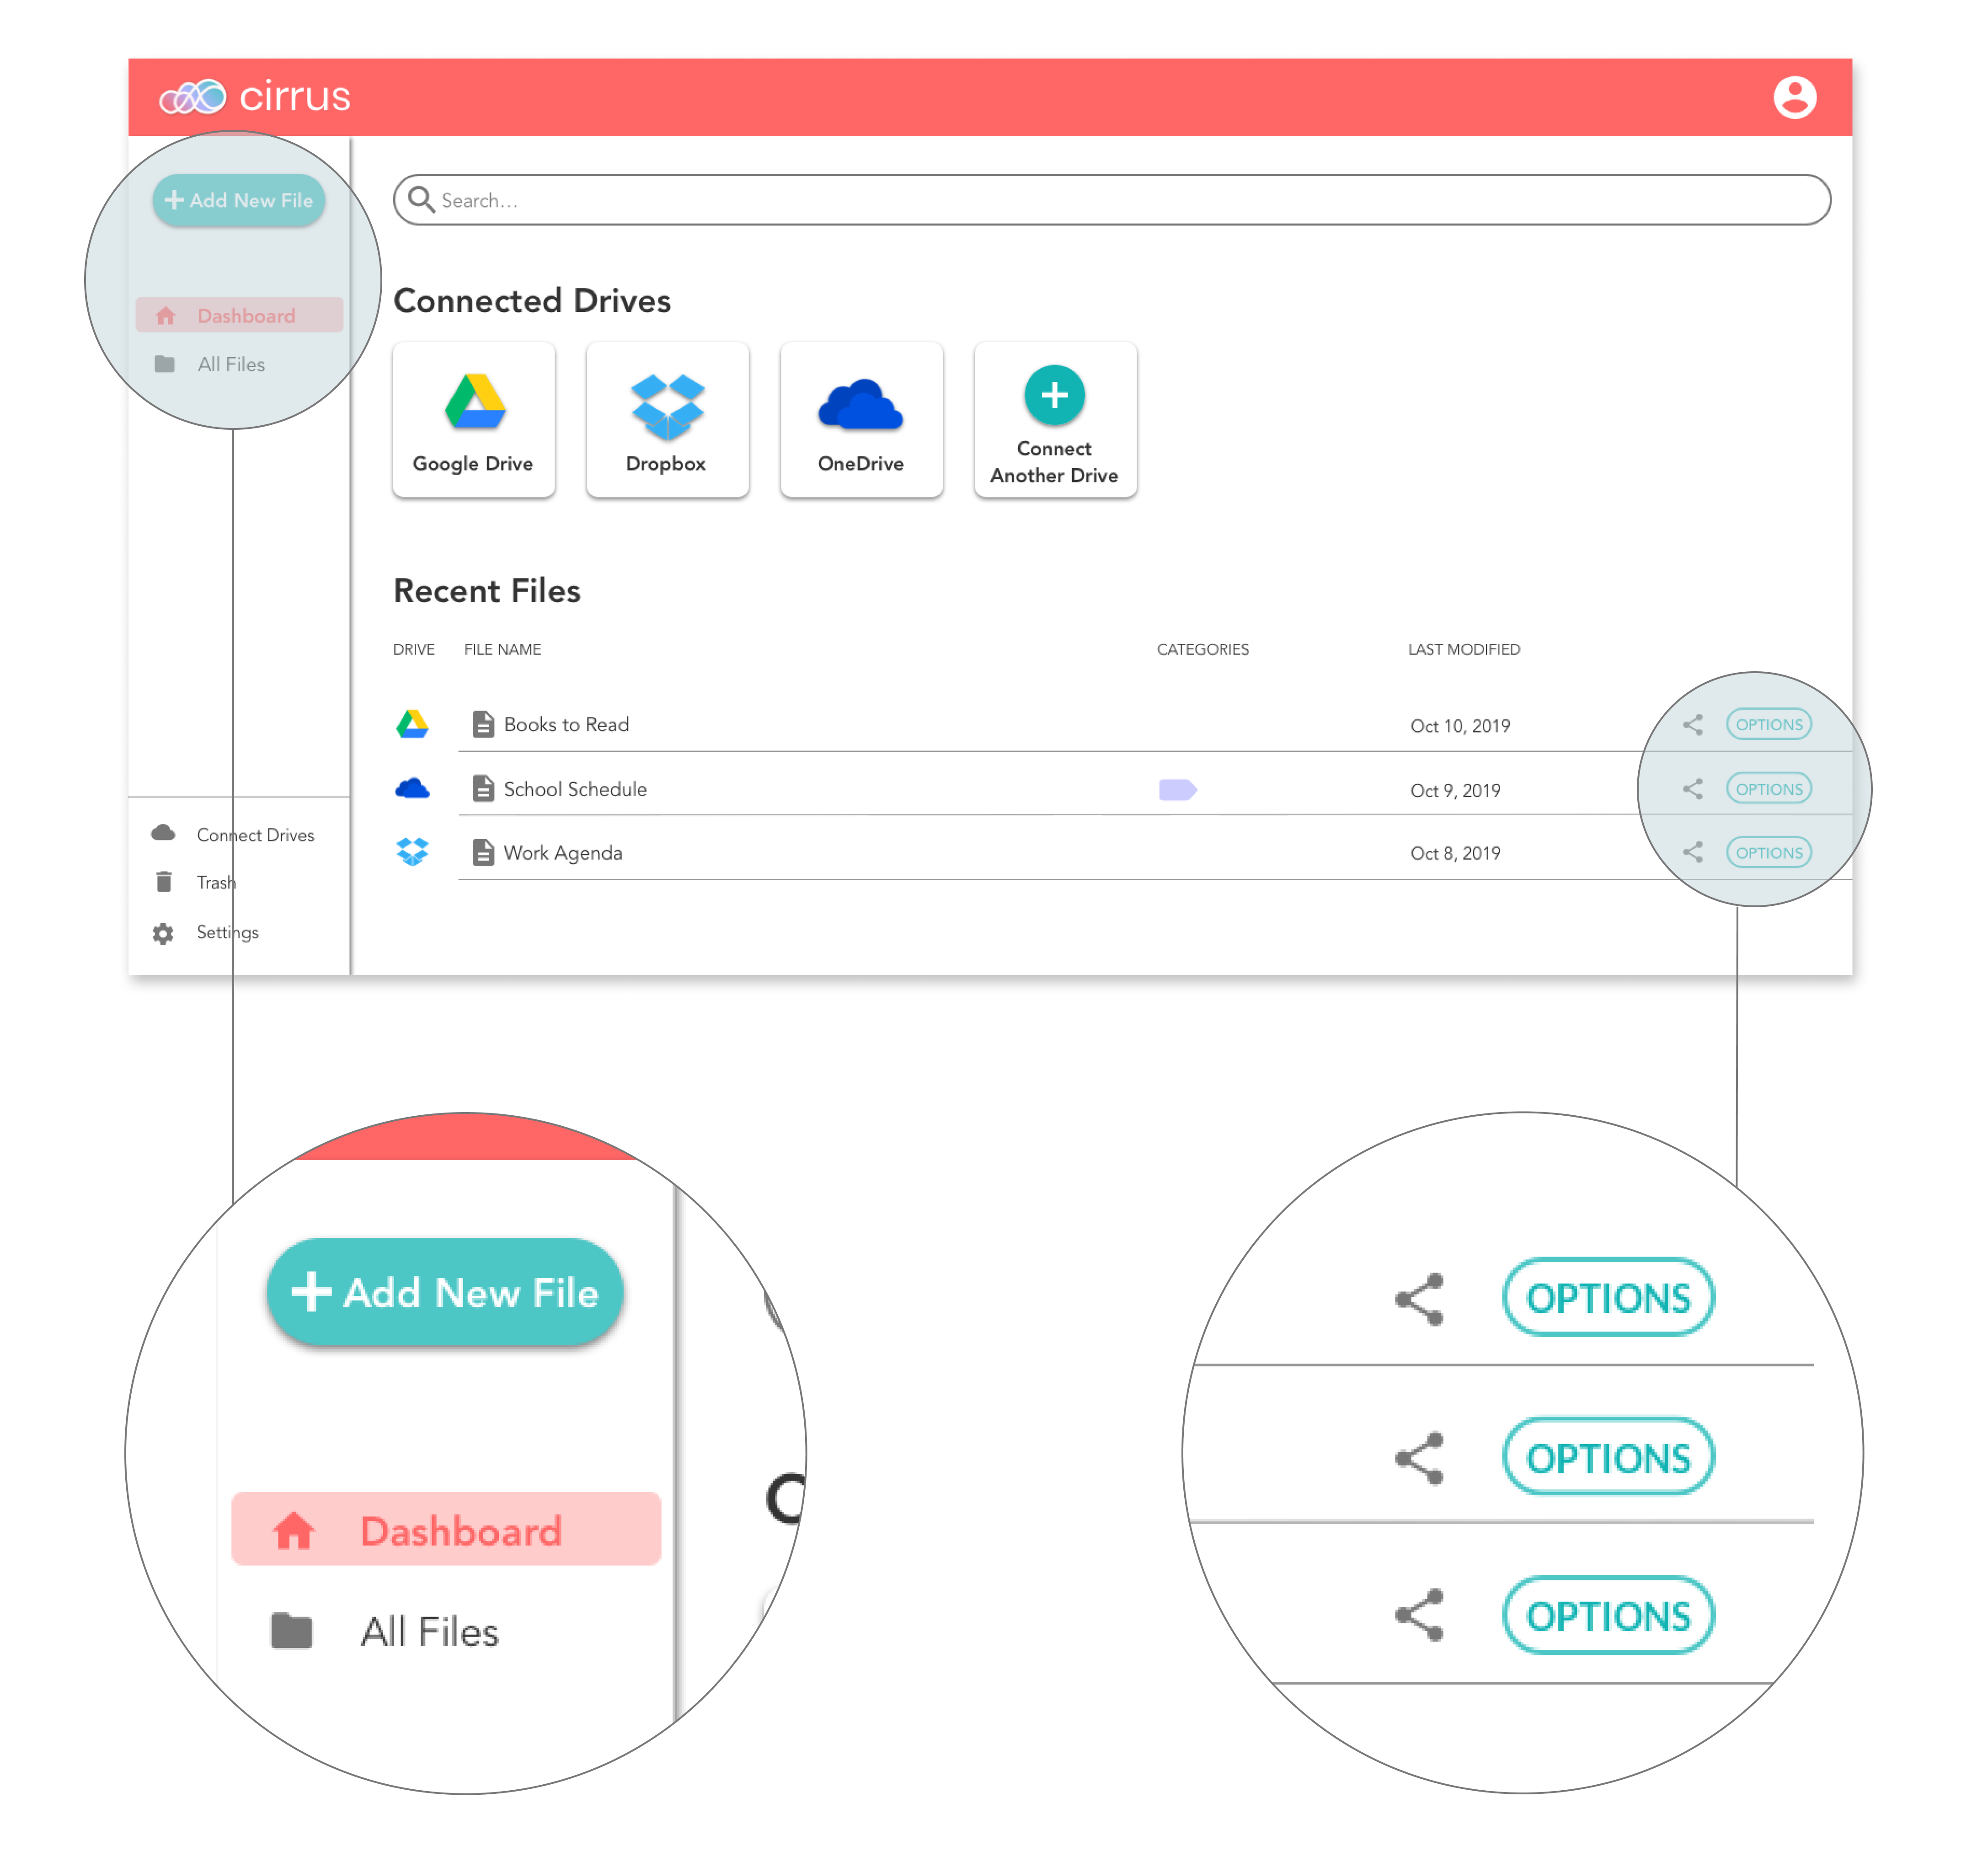
Task: Open OPTIONS for Work Agenda
Action: pos(1768,852)
